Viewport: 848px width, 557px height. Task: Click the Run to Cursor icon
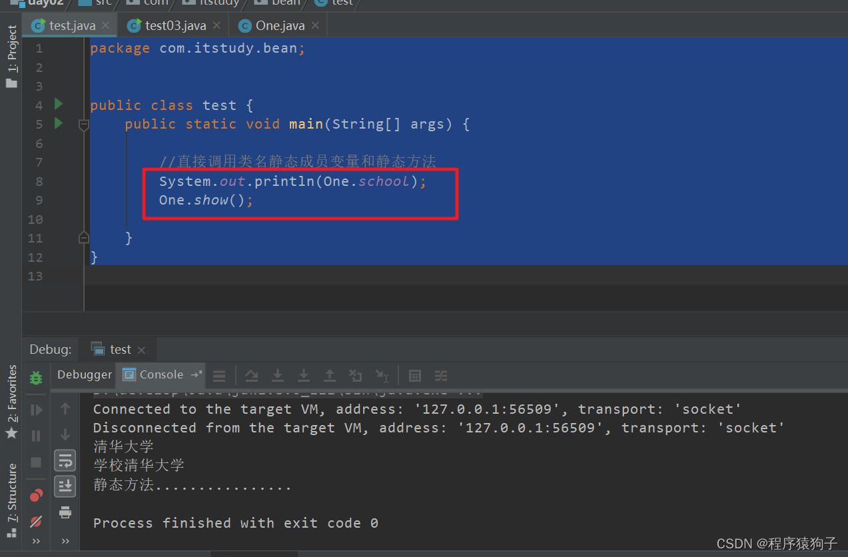(x=382, y=375)
